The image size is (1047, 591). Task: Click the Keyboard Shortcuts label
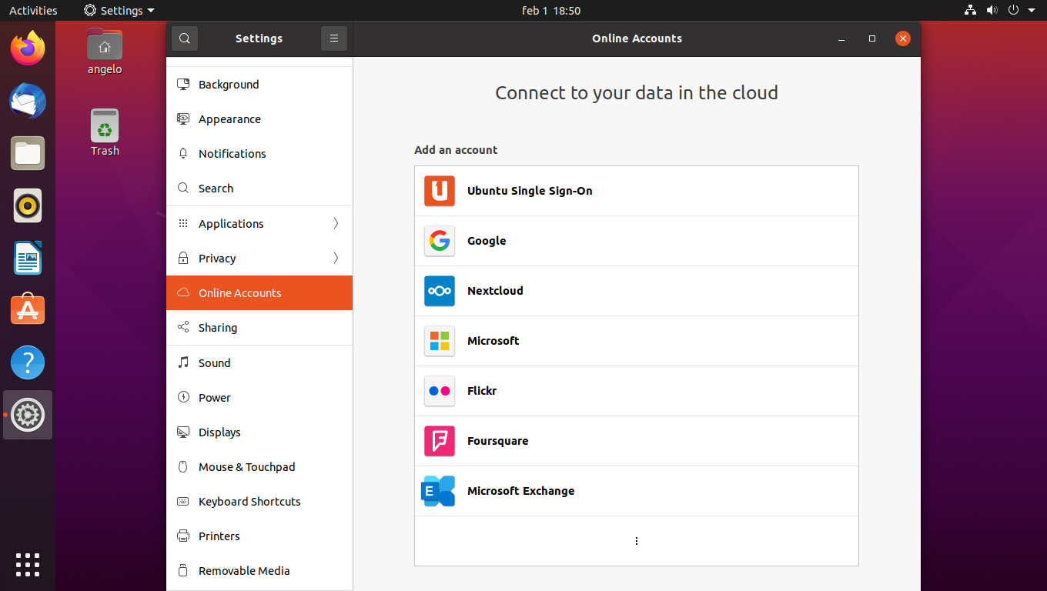[249, 502]
